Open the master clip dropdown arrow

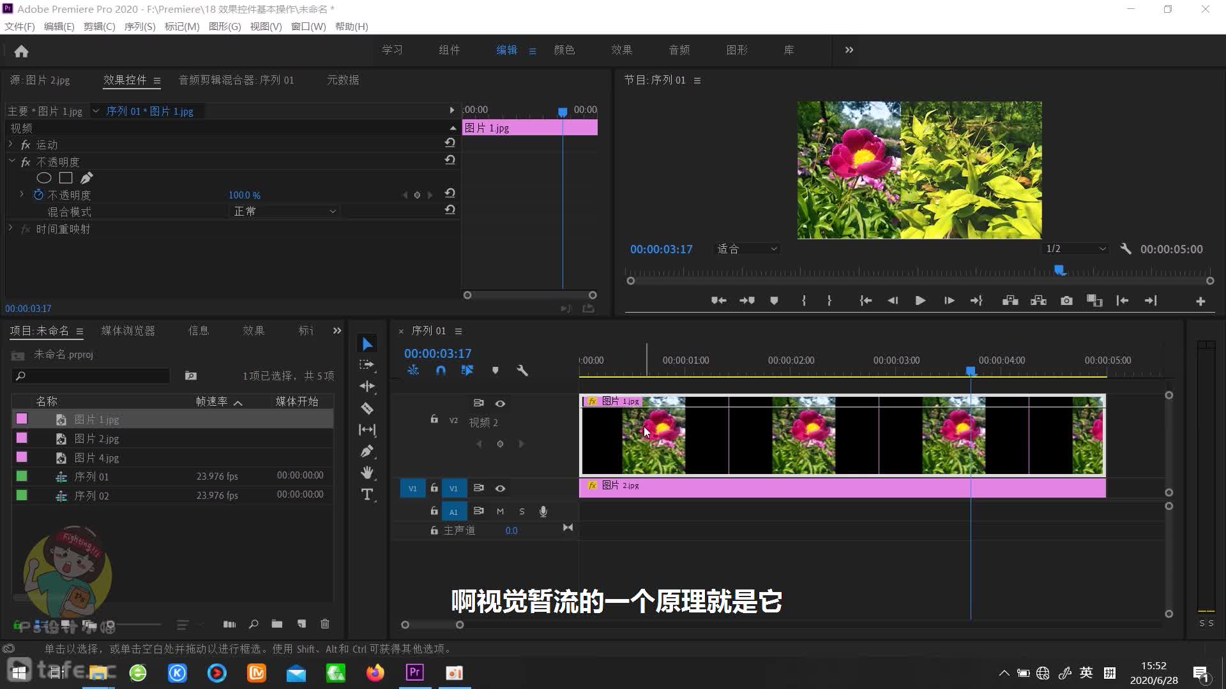(95, 111)
